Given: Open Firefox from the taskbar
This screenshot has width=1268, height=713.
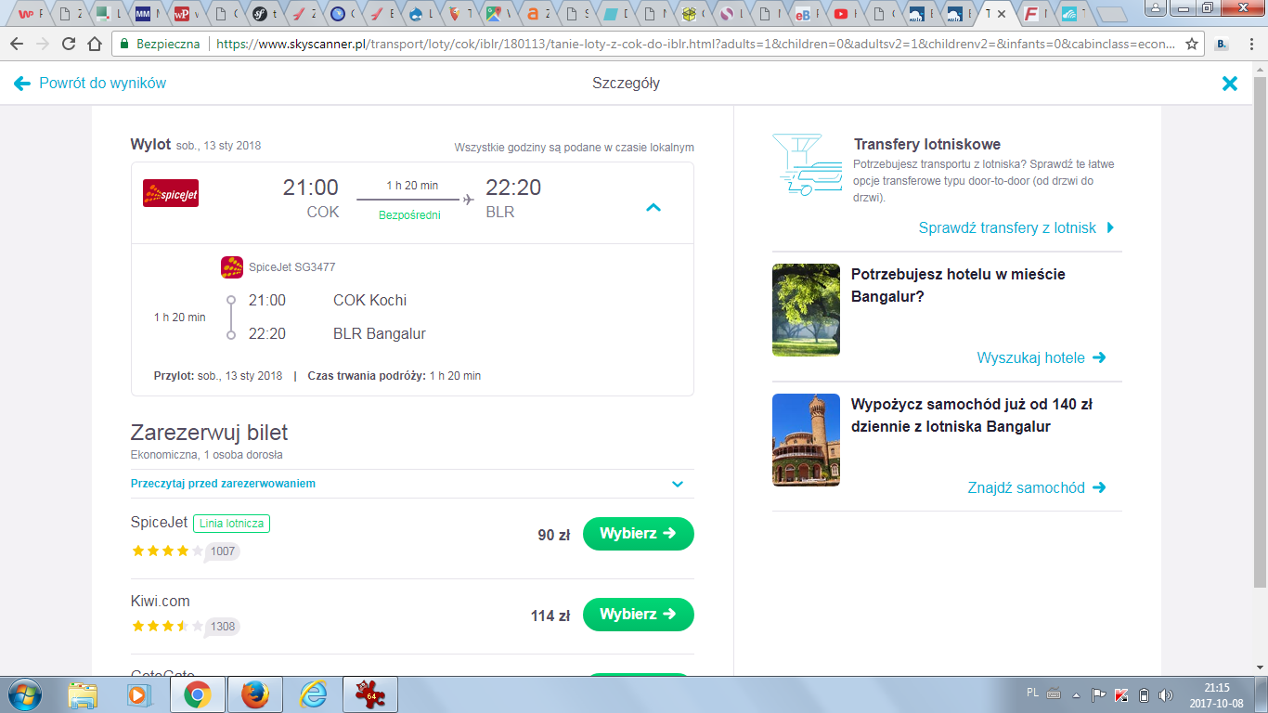Looking at the screenshot, I should pyautogui.click(x=254, y=694).
